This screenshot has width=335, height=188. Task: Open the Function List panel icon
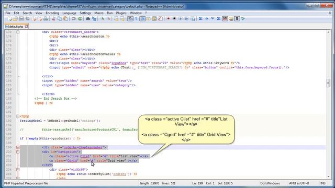(x=161, y=19)
